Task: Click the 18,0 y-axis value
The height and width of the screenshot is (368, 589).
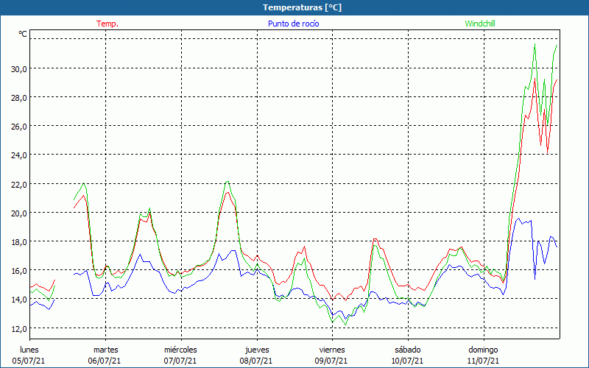Action: pos(19,242)
